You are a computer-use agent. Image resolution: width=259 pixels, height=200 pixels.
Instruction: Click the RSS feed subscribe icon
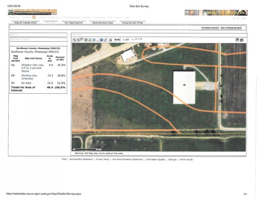pyautogui.click(x=34, y=18)
